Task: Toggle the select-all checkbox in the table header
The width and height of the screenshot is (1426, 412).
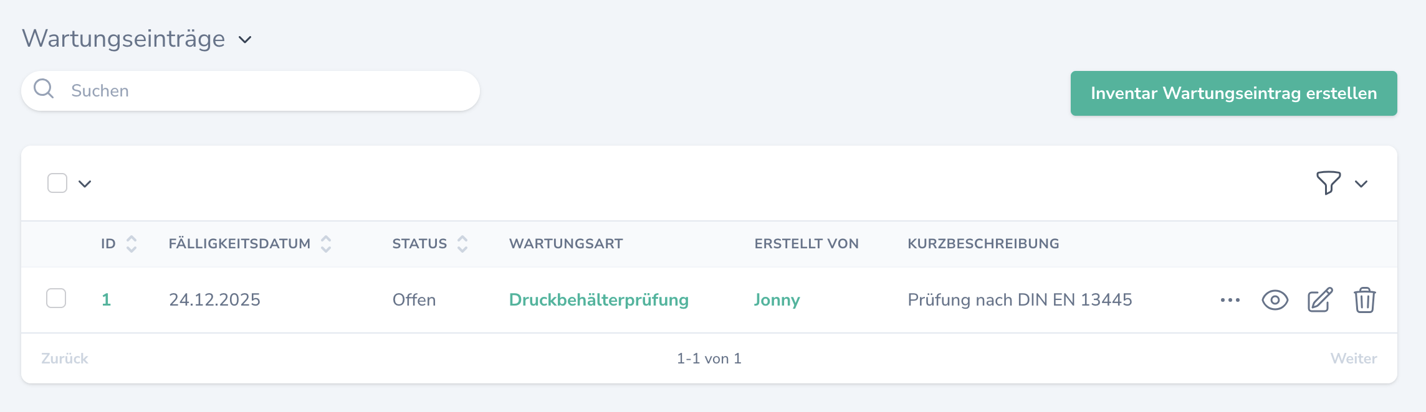Action: [57, 182]
